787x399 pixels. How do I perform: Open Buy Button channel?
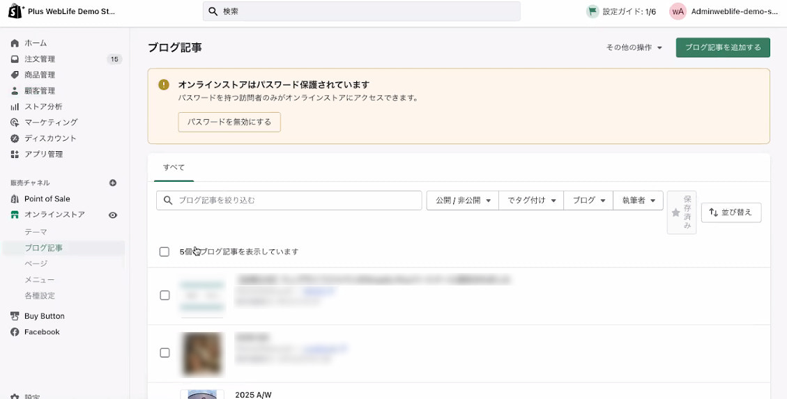pyautogui.click(x=44, y=316)
